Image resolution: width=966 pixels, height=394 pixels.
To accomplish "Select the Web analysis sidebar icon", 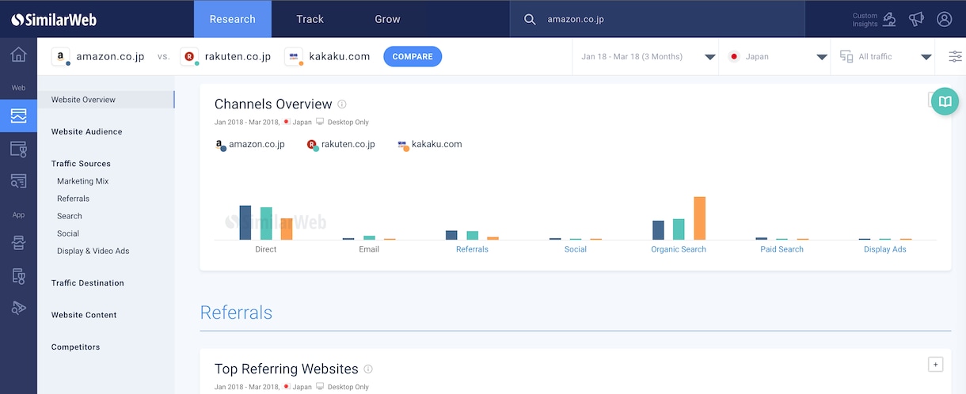I will 18,116.
